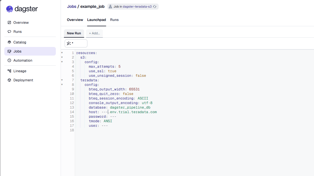The height and width of the screenshot is (176, 314).
Task: Click the Jobs sidebar icon
Action: [x=9, y=51]
